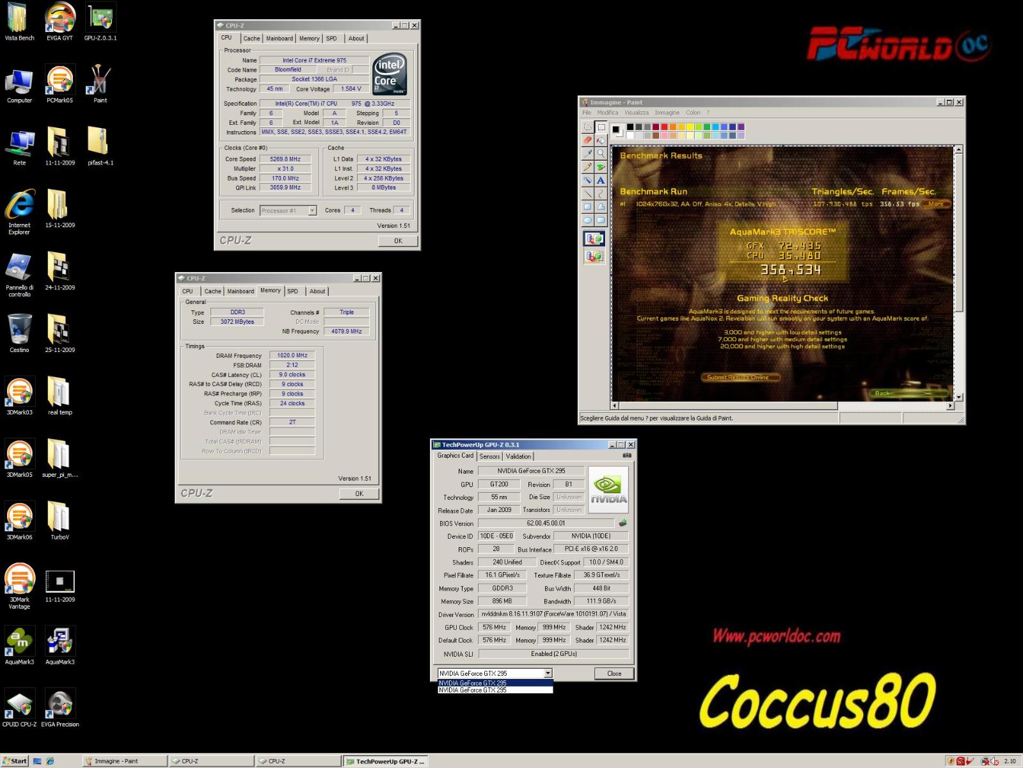This screenshot has height=768, width=1023.
Task: Pick the green swatch in Paint palette
Action: [707, 127]
